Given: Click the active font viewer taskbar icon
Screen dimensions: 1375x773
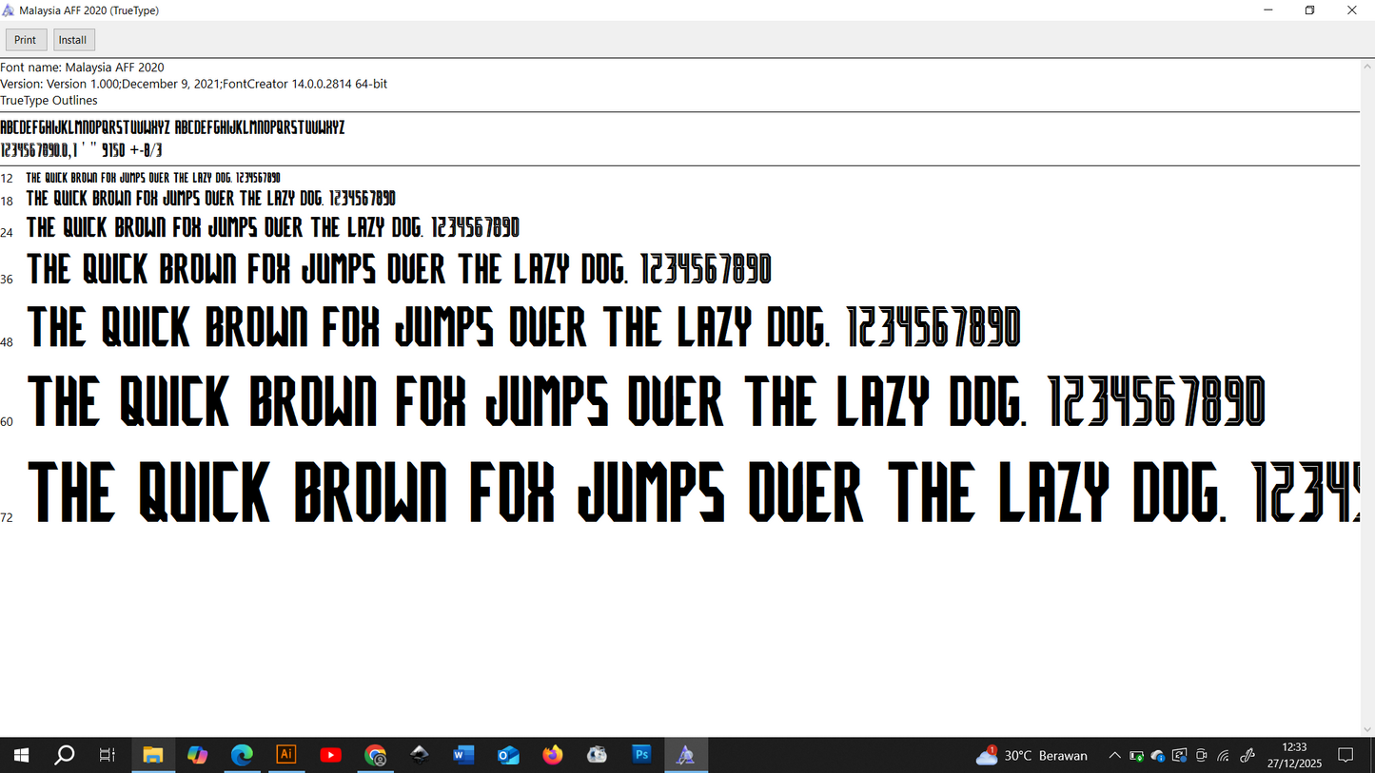Looking at the screenshot, I should click(x=686, y=755).
